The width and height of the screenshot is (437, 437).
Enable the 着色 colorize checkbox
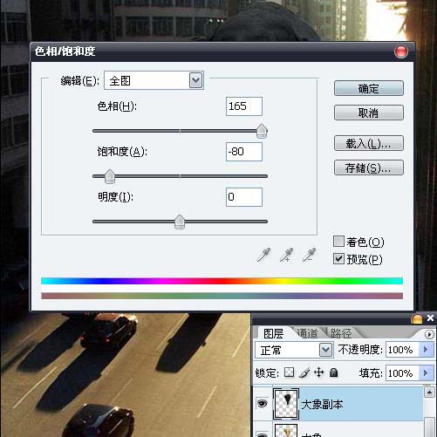[x=338, y=241]
